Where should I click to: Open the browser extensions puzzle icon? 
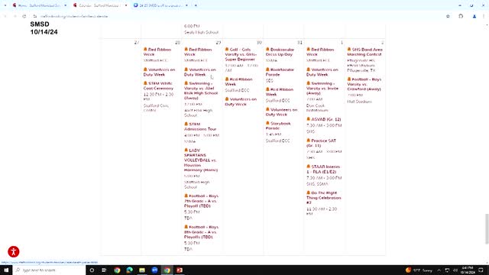461,16
